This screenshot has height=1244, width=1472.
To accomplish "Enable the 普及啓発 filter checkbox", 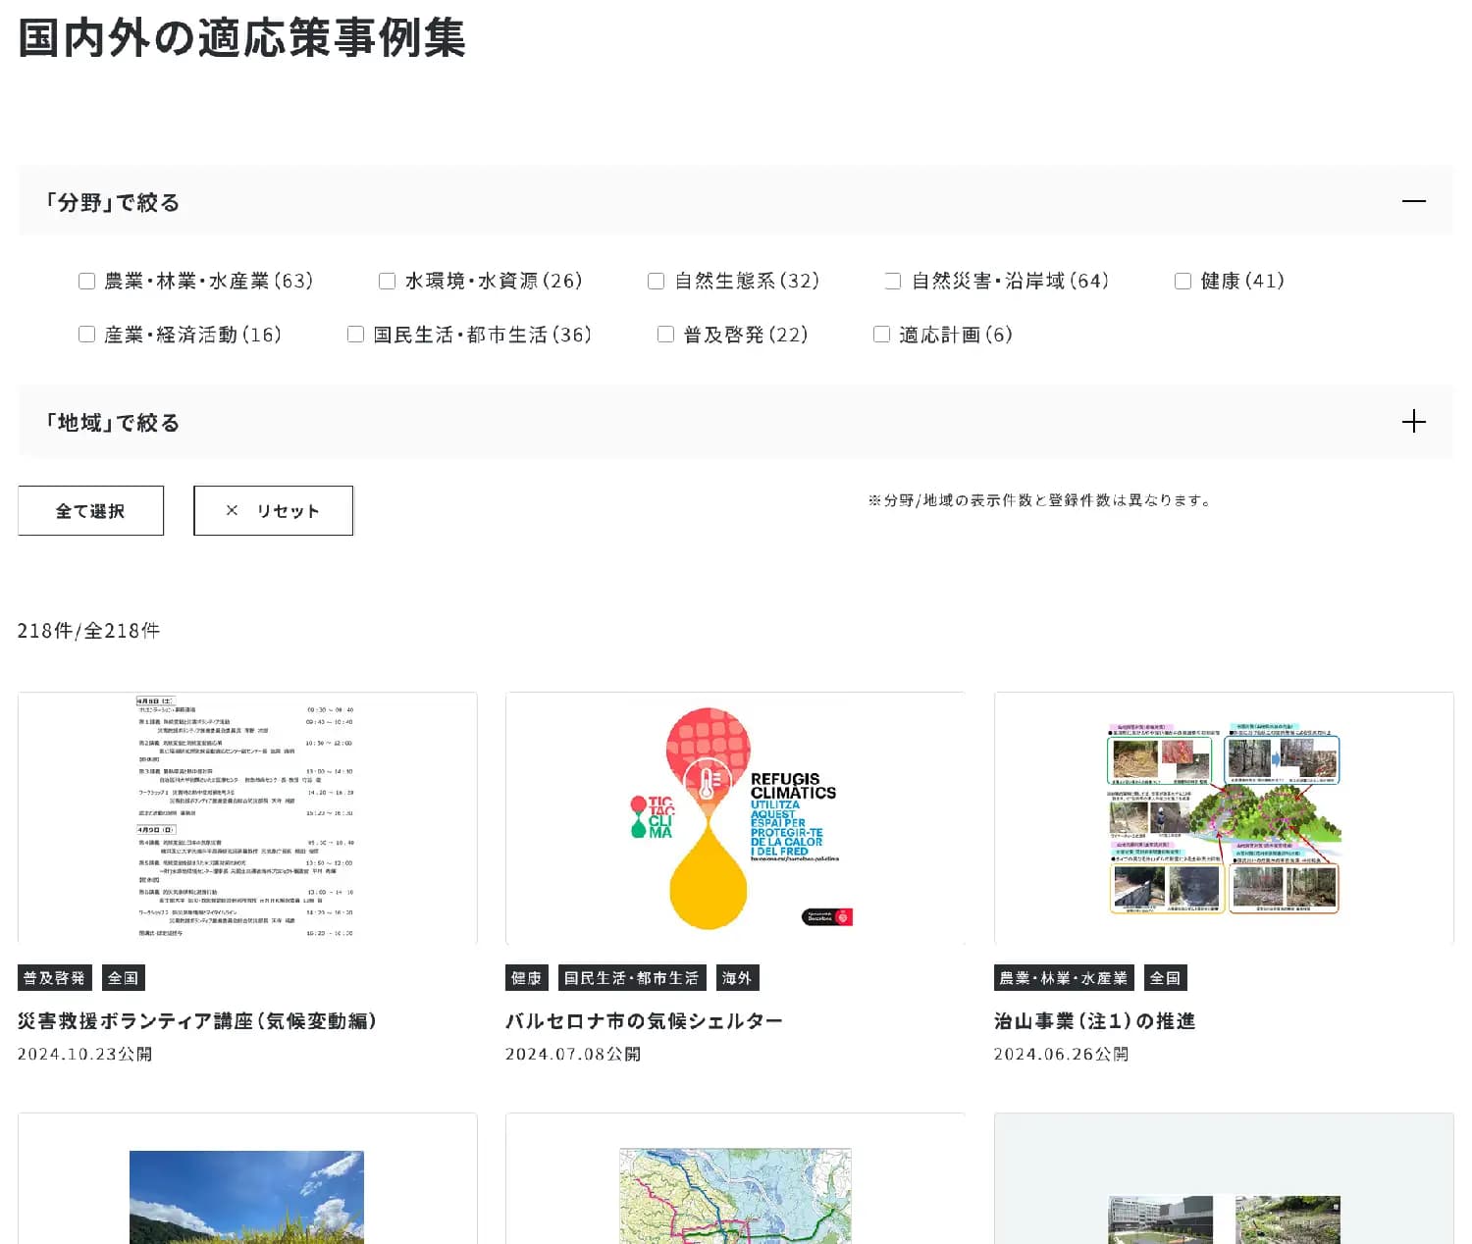I will point(666,335).
